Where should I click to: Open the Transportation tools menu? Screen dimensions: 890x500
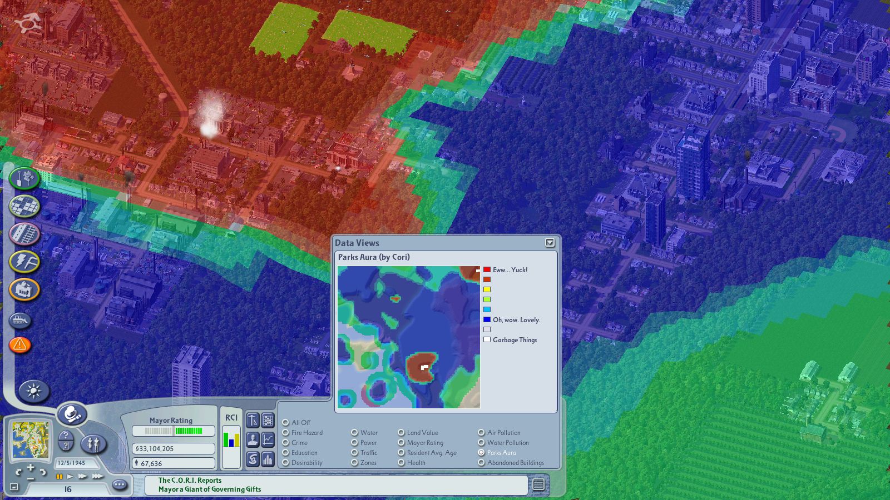coord(24,234)
